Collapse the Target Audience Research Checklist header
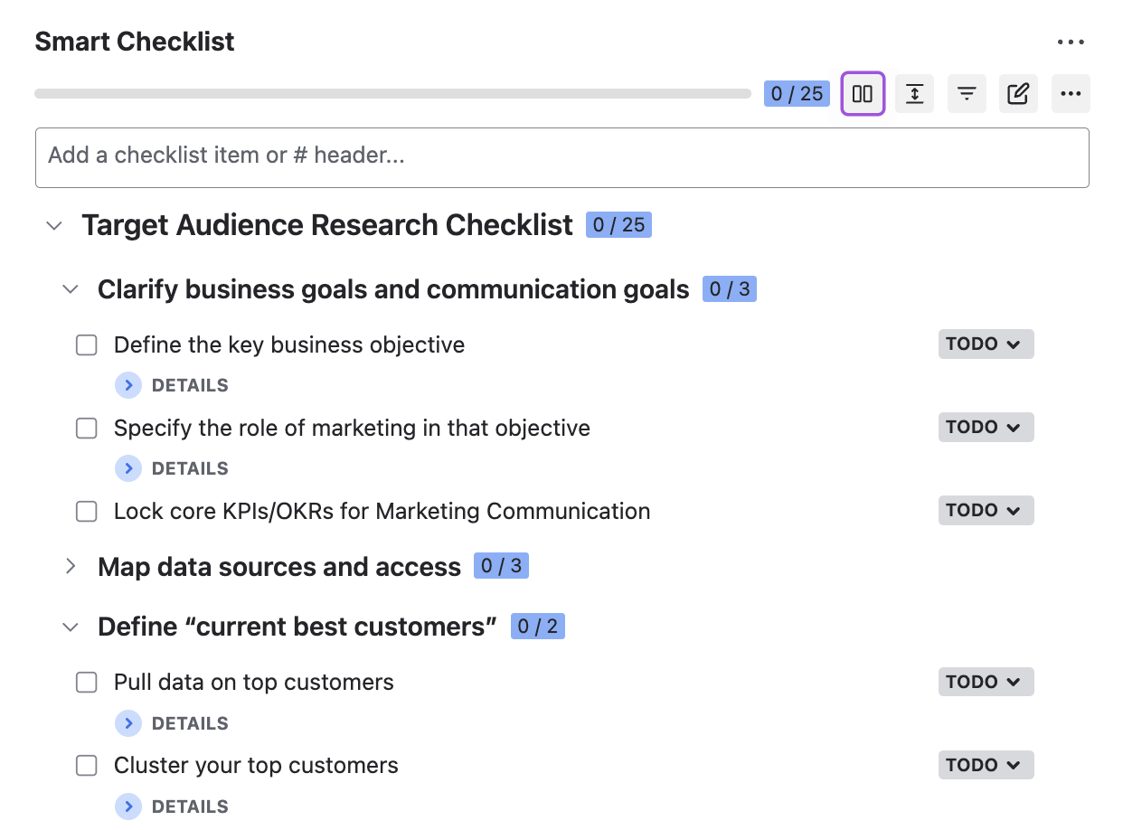The image size is (1123, 830). (53, 225)
